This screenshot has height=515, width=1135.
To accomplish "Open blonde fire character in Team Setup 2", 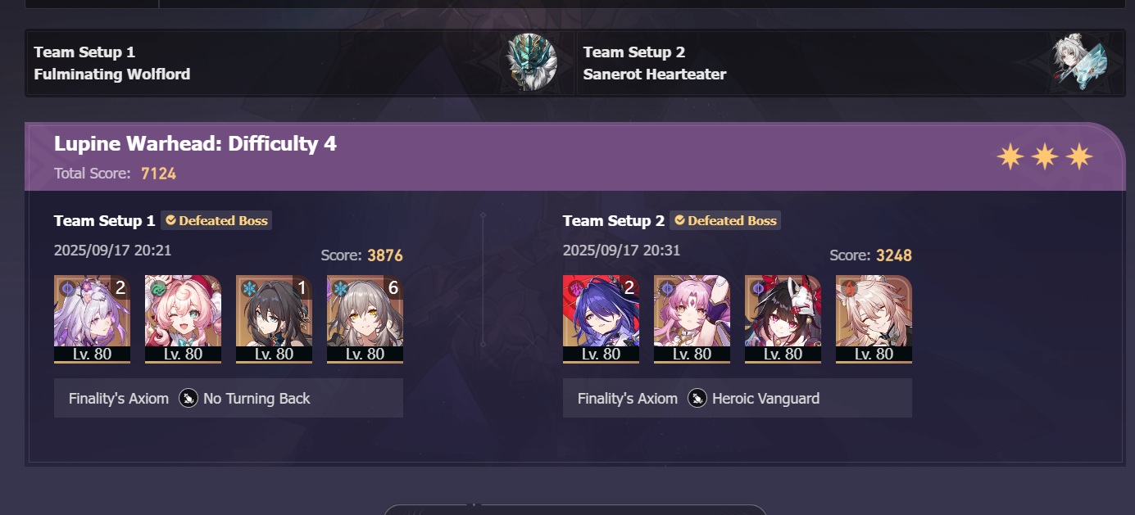I will click(874, 319).
